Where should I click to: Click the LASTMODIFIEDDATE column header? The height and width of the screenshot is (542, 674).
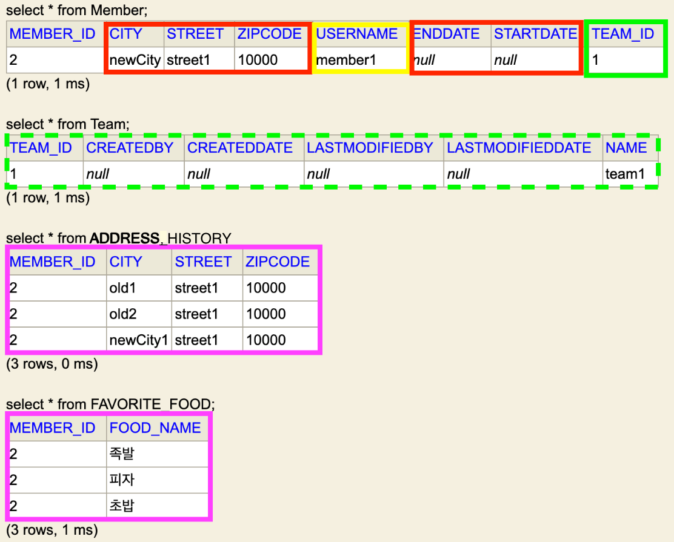(519, 148)
